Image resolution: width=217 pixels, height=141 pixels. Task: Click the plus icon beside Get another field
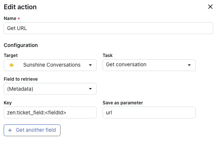tap(10, 130)
